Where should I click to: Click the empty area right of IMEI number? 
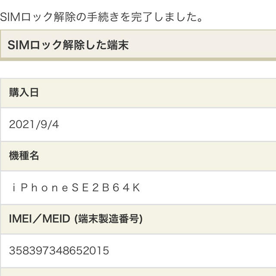(x=192, y=251)
